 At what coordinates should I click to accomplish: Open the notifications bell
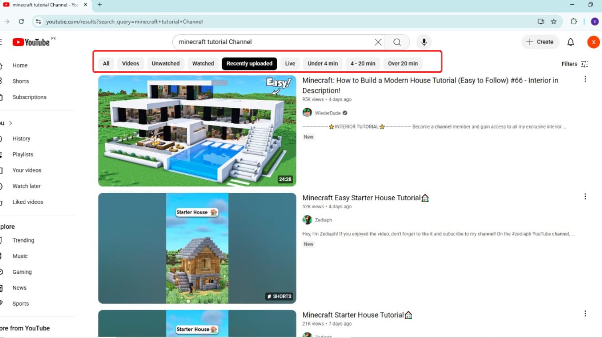coord(571,42)
